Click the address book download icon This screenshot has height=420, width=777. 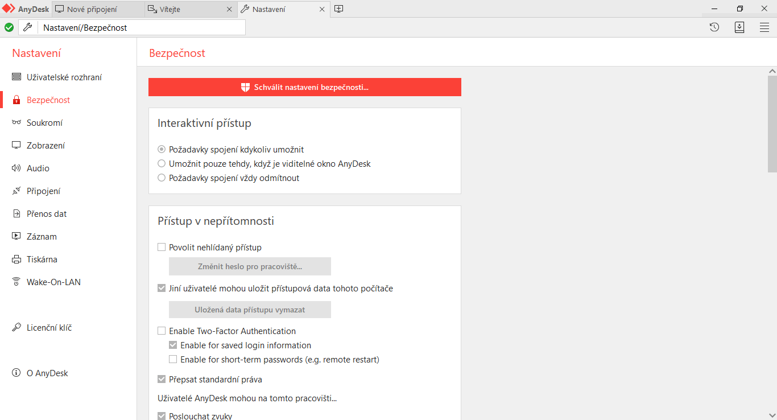point(739,27)
